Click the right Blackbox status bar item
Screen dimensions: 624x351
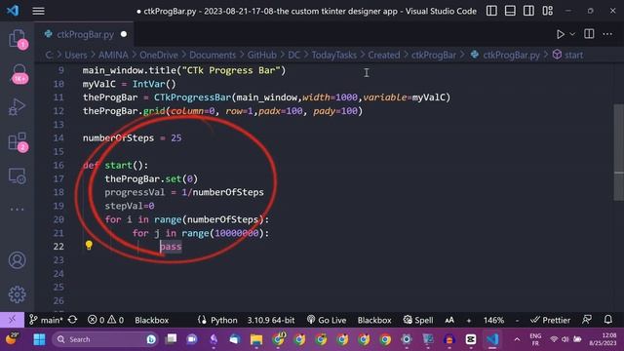click(x=374, y=320)
